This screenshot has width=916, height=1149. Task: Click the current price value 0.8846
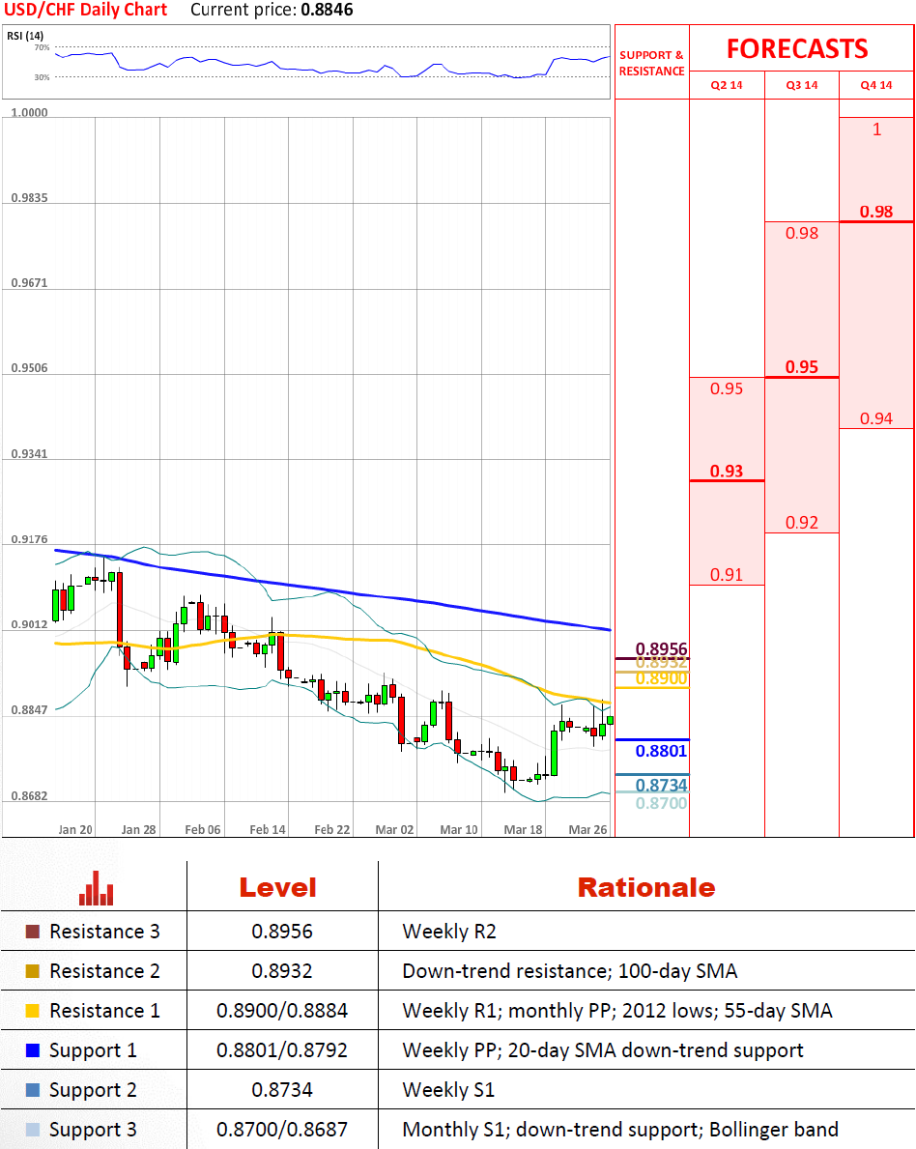coord(327,10)
